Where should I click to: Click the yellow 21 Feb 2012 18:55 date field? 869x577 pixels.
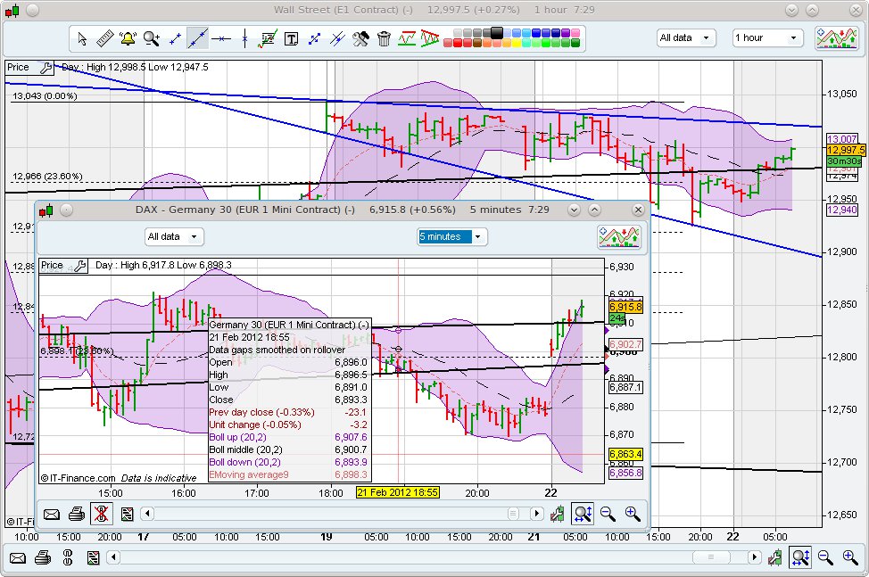399,491
